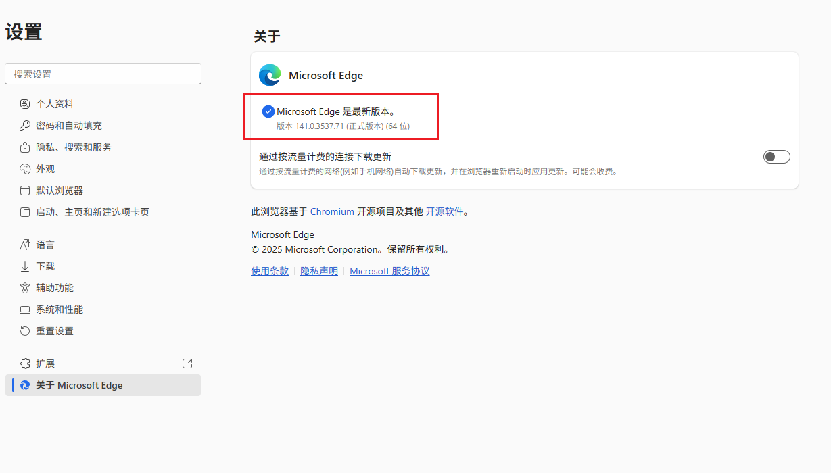Click the page icon beside 启动、主页和新建选项卡页
This screenshot has width=831, height=473.
pos(25,212)
